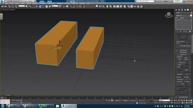Toggle the 3D Snaps button

(x=71, y=6)
